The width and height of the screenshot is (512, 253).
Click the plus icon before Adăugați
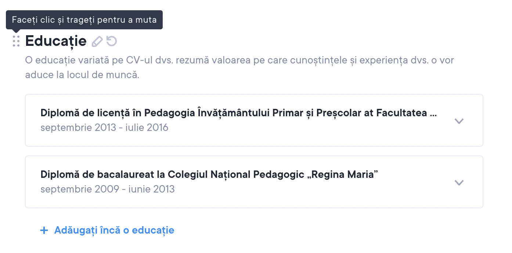44,230
